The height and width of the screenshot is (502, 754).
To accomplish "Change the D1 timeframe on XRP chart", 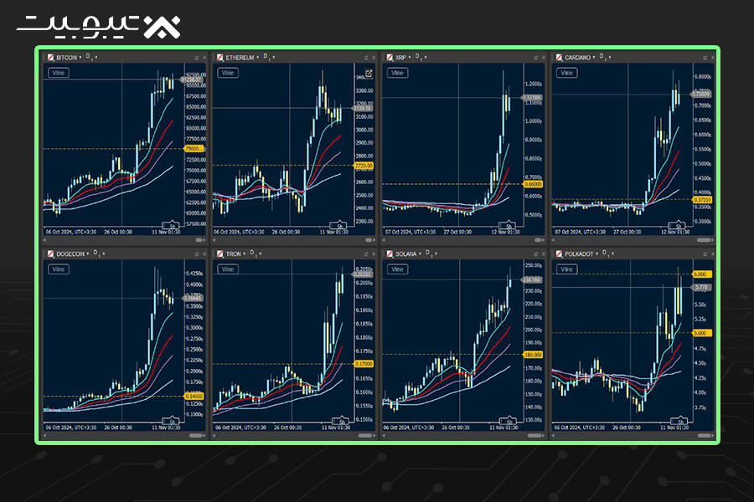I will click(x=421, y=57).
